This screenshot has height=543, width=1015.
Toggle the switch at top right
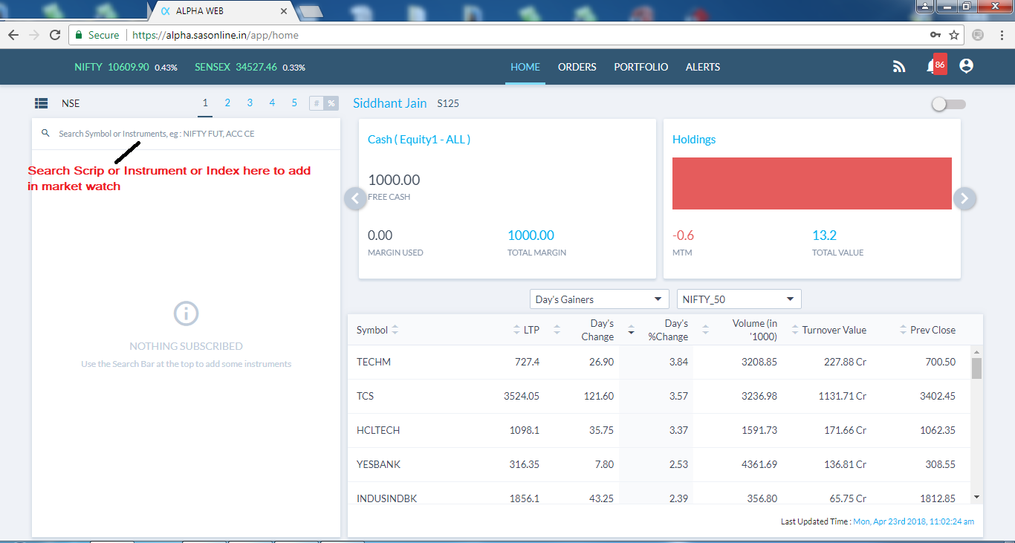click(949, 105)
